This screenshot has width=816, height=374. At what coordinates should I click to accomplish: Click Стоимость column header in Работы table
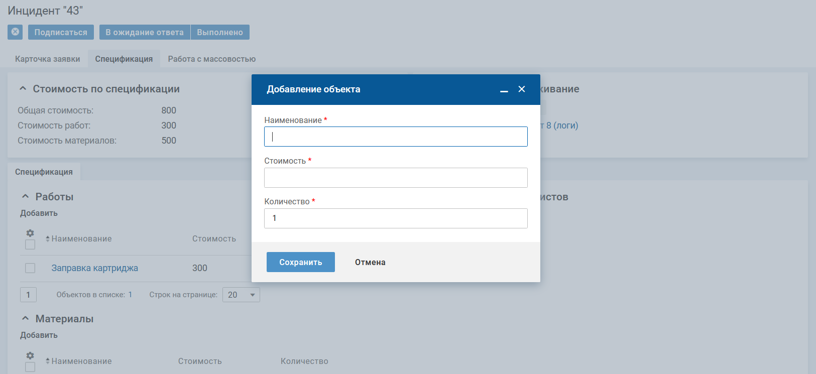214,239
